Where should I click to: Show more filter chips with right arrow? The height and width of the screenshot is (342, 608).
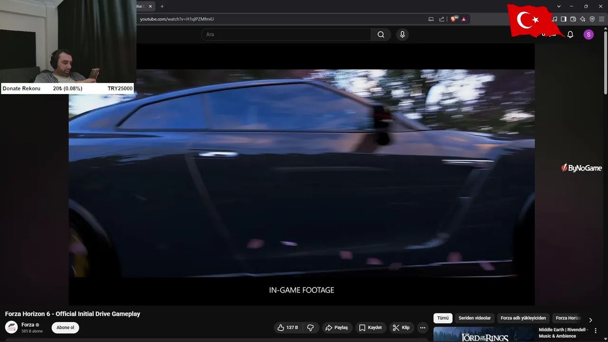[590, 320]
